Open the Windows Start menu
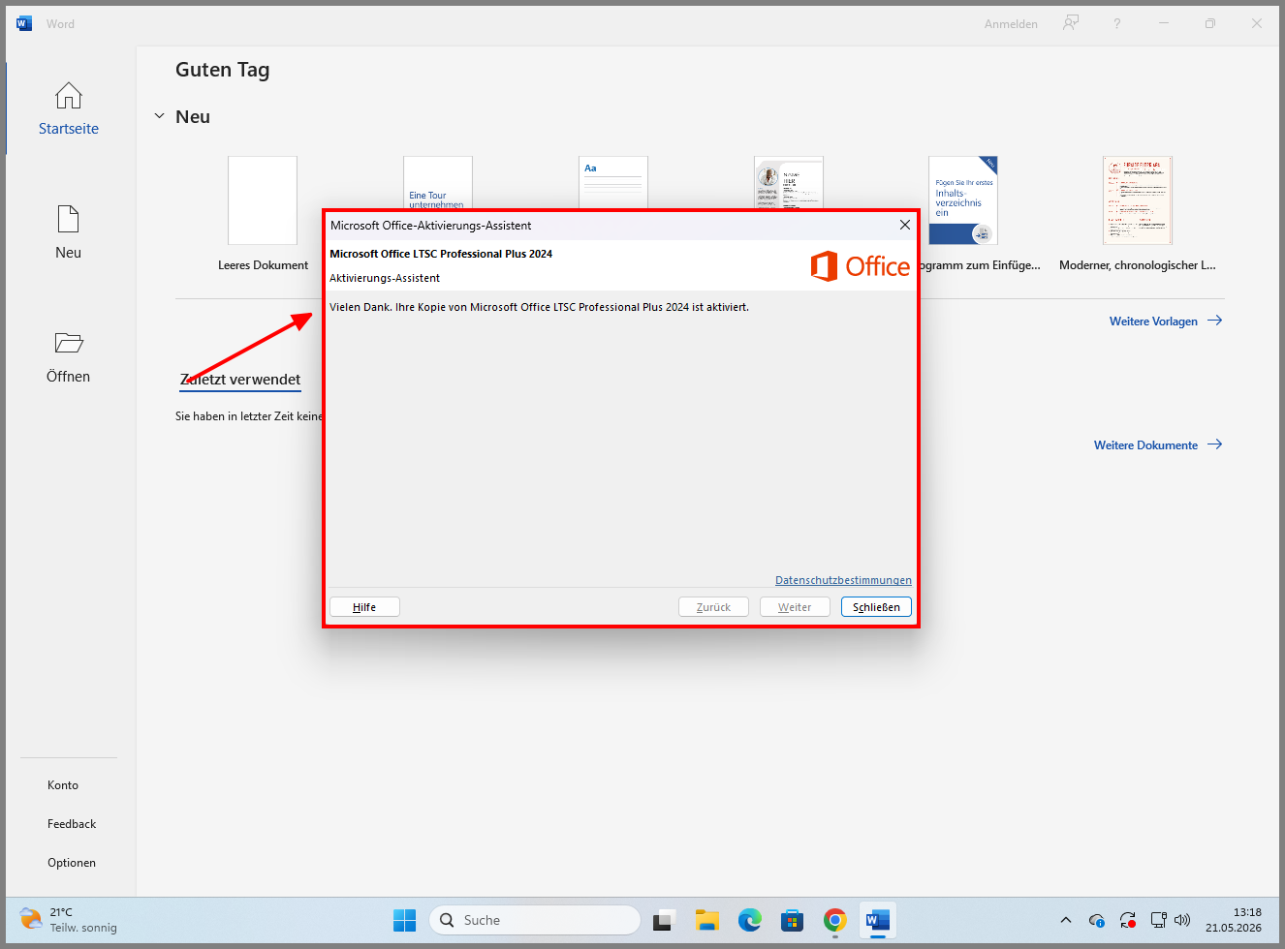Image resolution: width=1285 pixels, height=949 pixels. pos(404,920)
